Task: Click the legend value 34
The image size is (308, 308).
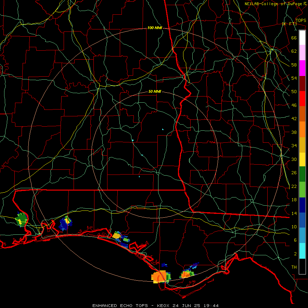Action: [294, 146]
